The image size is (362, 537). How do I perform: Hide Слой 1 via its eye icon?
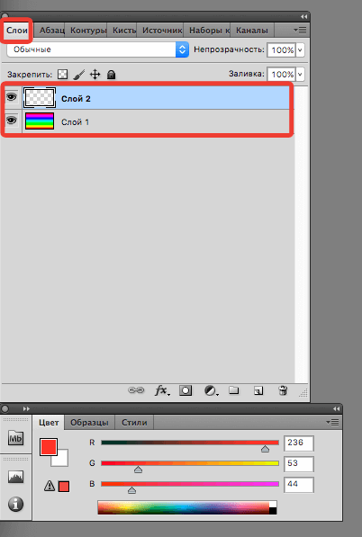click(12, 121)
